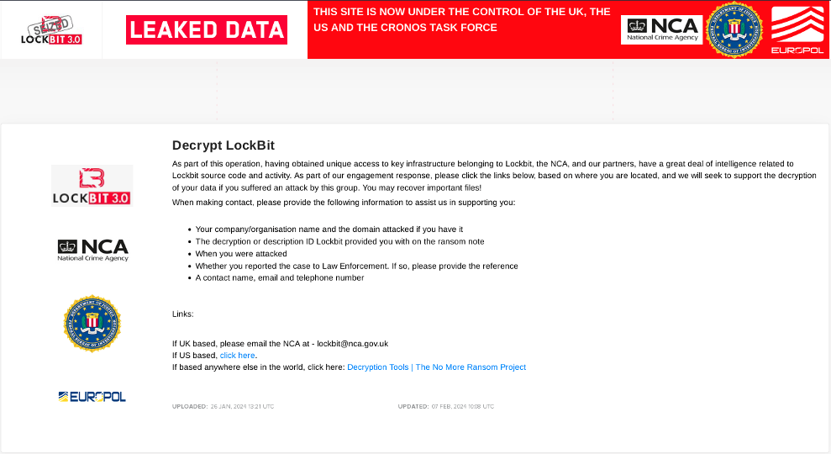Click the seized LockBit 3.0 header logo
Image resolution: width=831 pixels, height=454 pixels.
(51, 30)
